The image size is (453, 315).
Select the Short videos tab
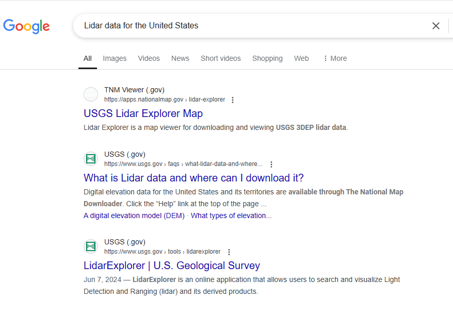pos(220,58)
